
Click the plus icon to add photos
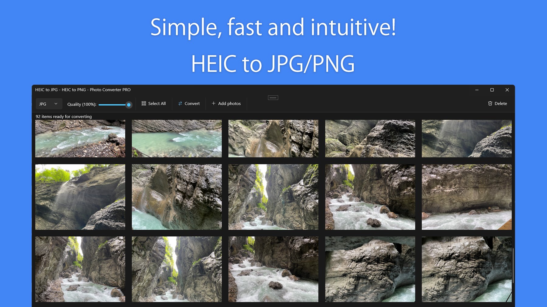(x=214, y=103)
